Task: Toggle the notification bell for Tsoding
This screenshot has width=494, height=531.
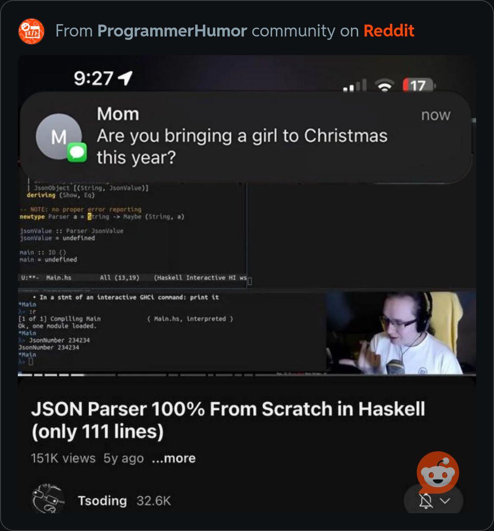Action: (426, 501)
